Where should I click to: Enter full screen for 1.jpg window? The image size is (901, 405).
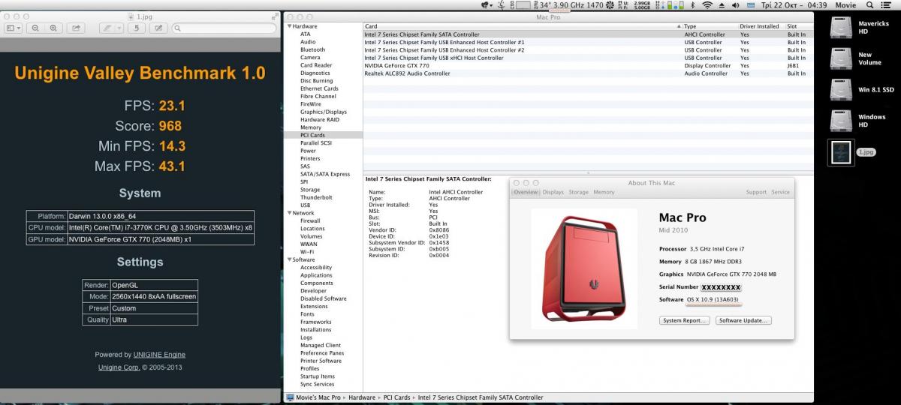pyautogui.click(x=273, y=16)
